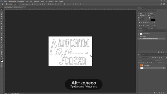This screenshot has height=94, width=167.
Task: Select the Dodge tool
Action: [x=2, y=40]
